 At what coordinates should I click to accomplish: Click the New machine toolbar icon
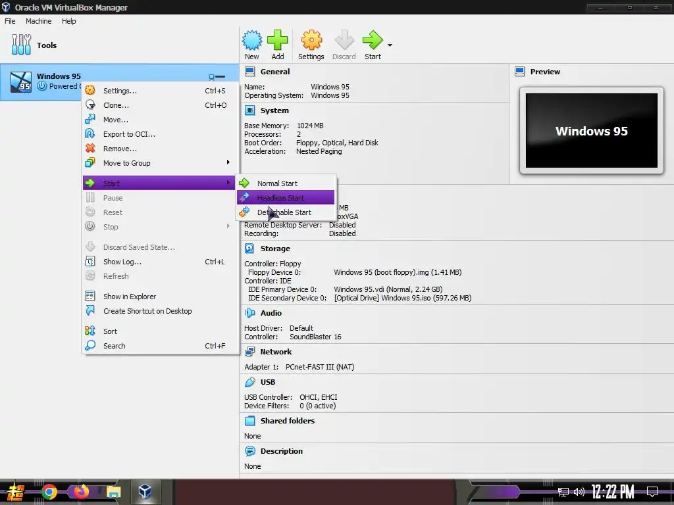pyautogui.click(x=252, y=40)
